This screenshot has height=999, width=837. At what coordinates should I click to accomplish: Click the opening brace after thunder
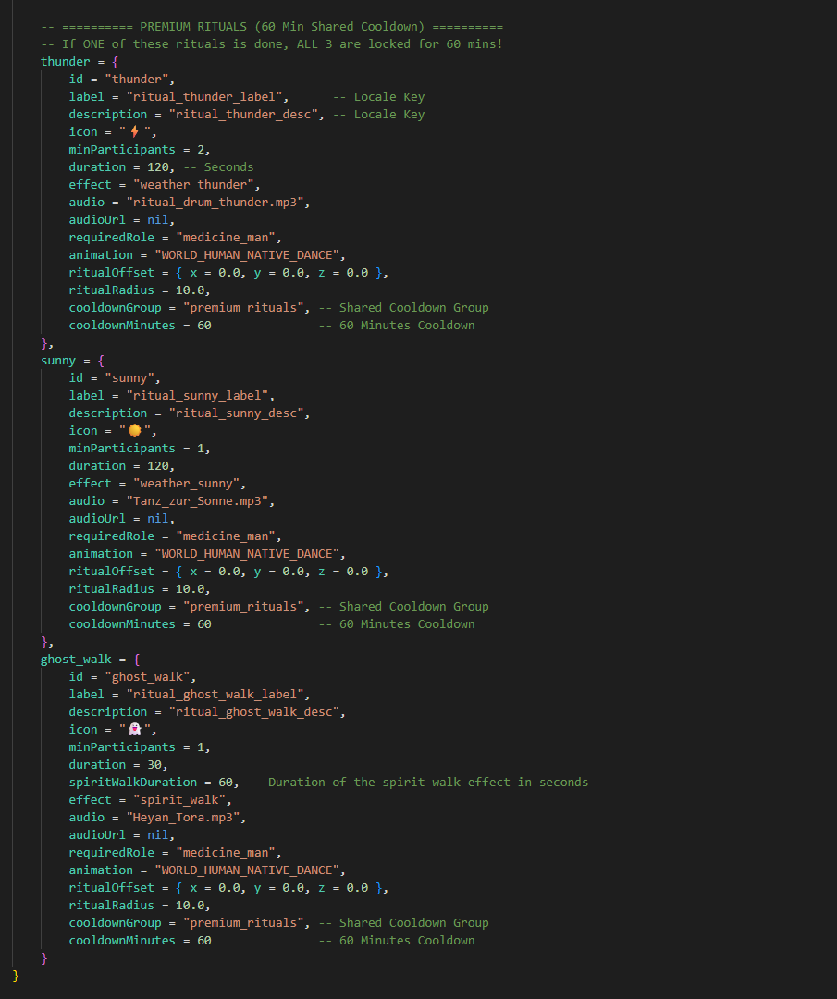pos(116,62)
